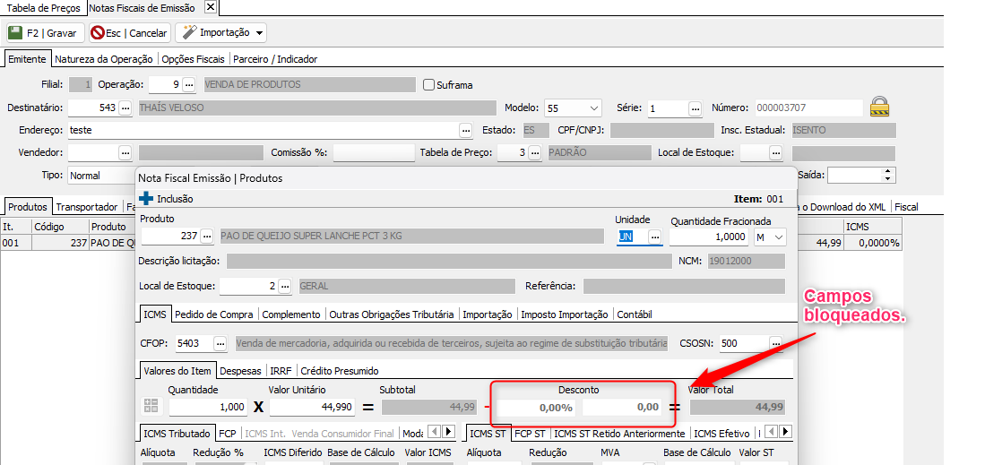Open the Produto lookup ellipsis button
The height and width of the screenshot is (465, 985).
click(x=207, y=237)
